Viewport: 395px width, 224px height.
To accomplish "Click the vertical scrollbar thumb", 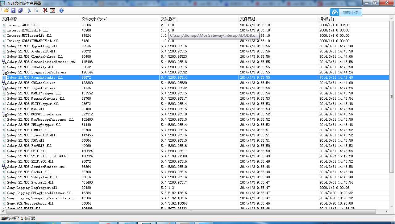I will pos(392,97).
